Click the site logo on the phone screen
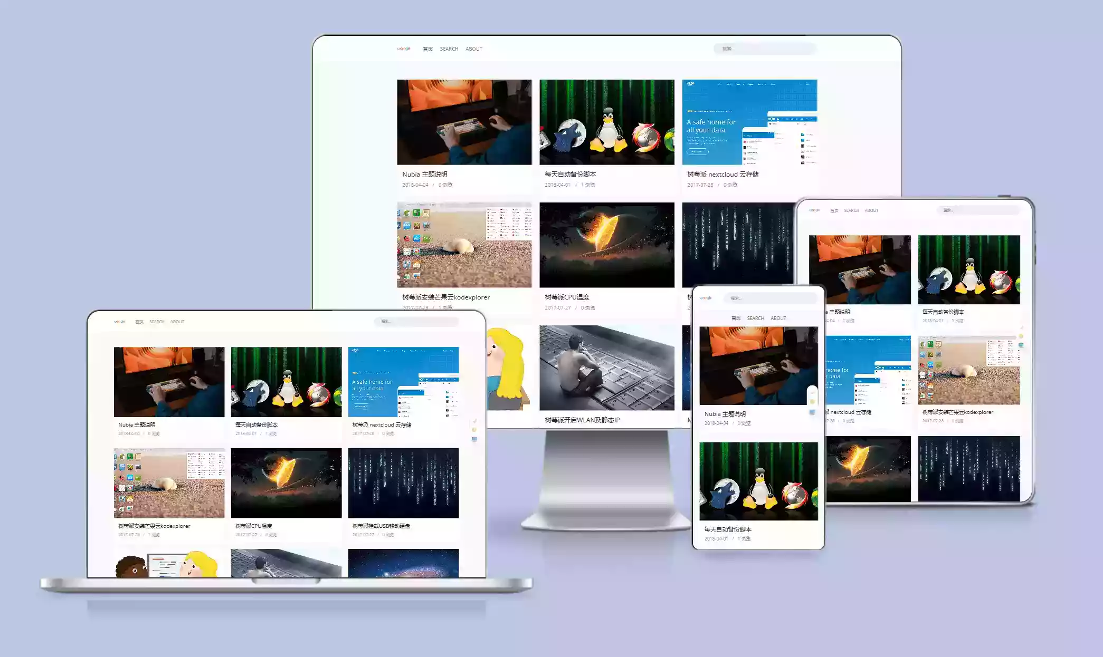 [x=706, y=298]
